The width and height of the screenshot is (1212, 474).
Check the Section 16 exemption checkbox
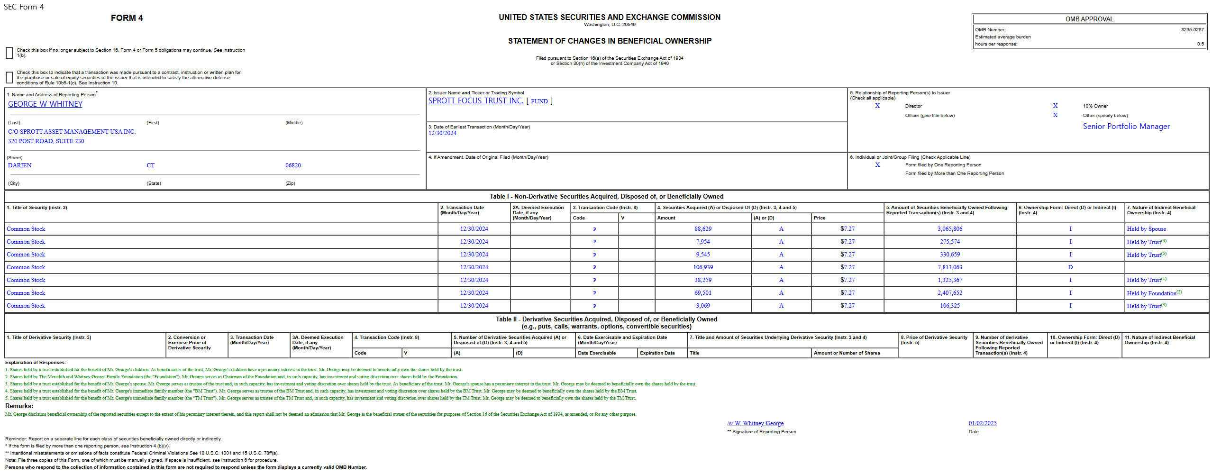coord(9,52)
